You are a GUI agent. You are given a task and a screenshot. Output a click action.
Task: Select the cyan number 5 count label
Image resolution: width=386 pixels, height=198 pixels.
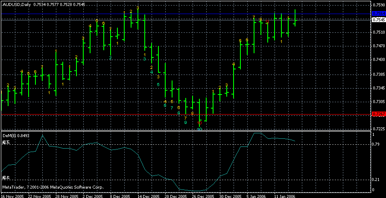[x=158, y=85]
